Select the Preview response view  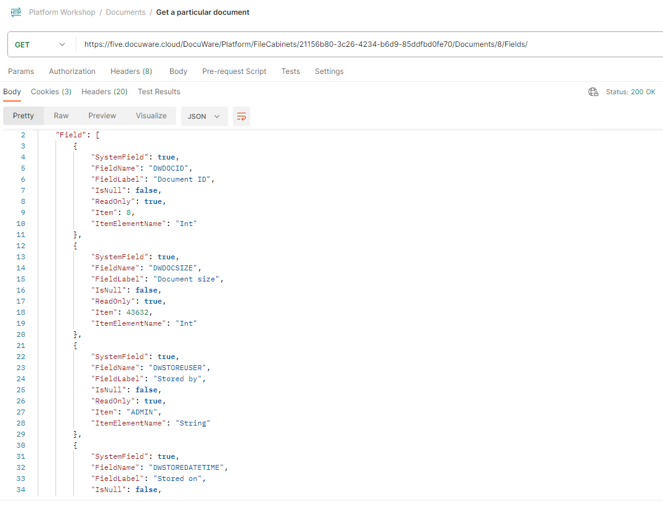point(102,116)
